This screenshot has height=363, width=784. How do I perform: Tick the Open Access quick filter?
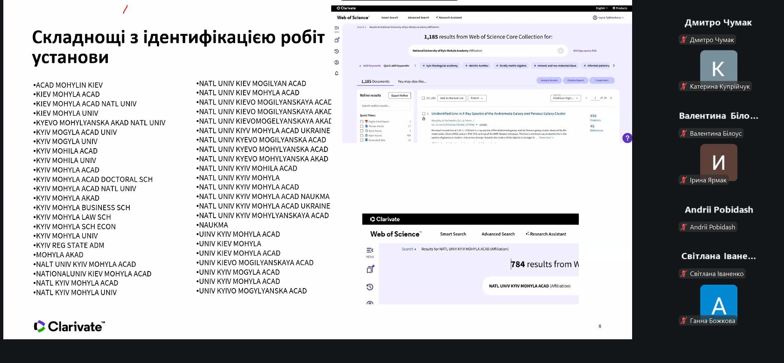pyautogui.click(x=362, y=135)
